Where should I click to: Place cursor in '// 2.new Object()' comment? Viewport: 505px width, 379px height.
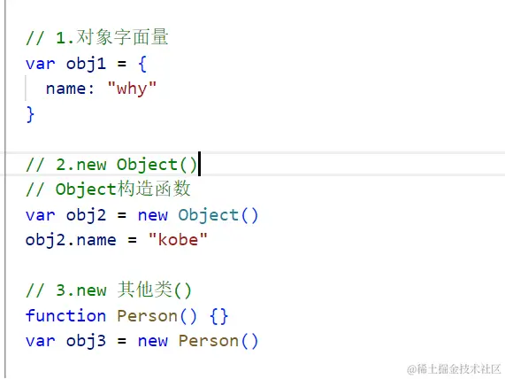tap(111, 165)
